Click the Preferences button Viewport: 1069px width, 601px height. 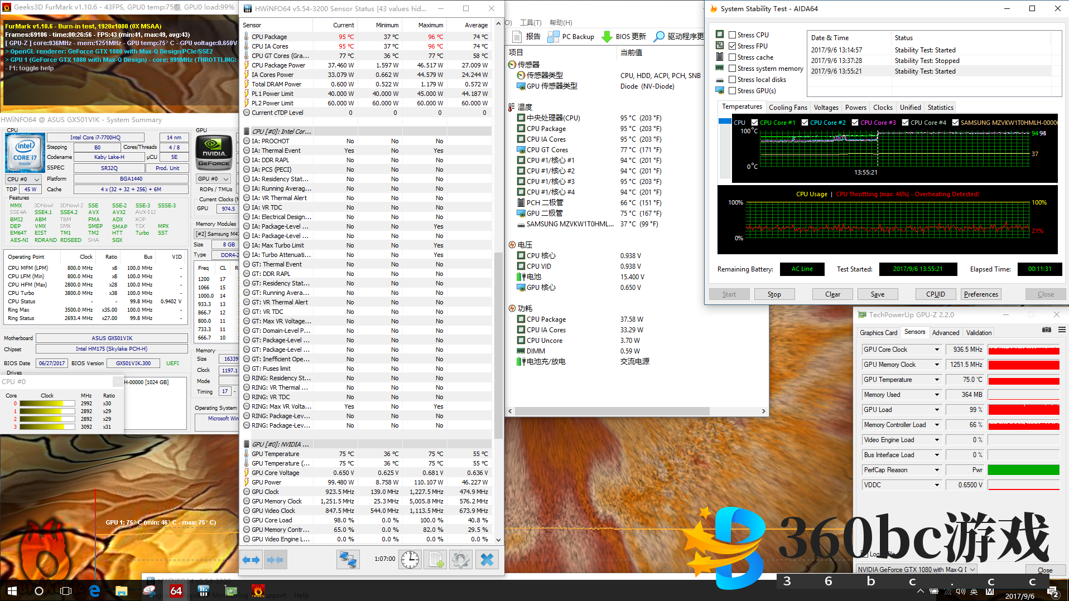980,294
